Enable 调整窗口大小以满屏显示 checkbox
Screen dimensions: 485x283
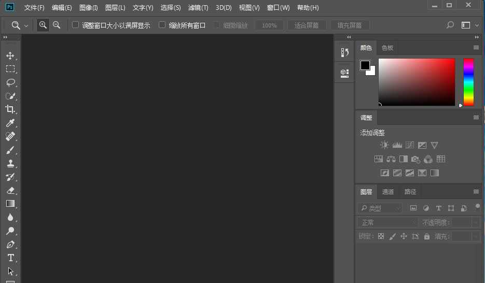pyautogui.click(x=76, y=25)
